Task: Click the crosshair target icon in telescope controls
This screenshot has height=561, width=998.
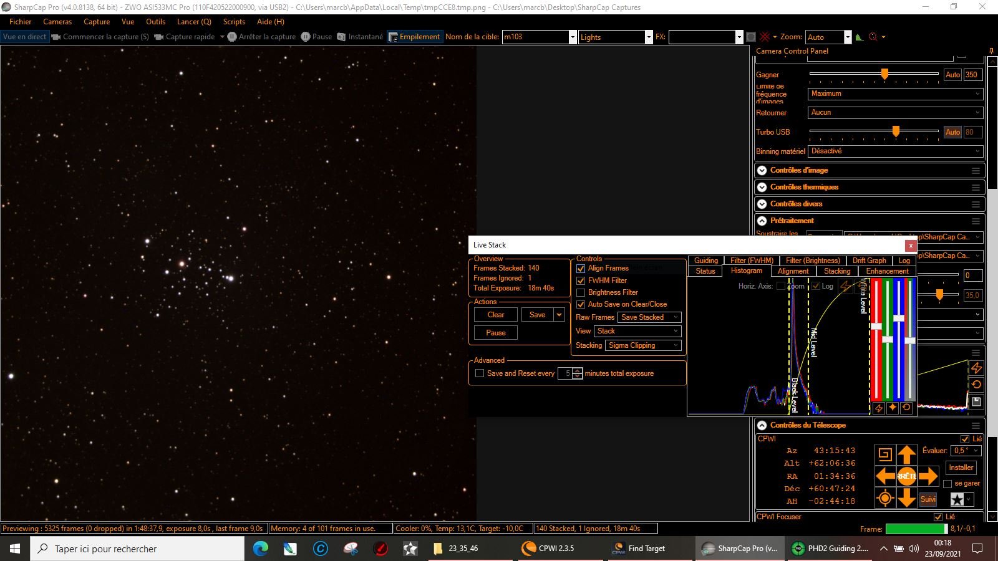Action: (884, 498)
